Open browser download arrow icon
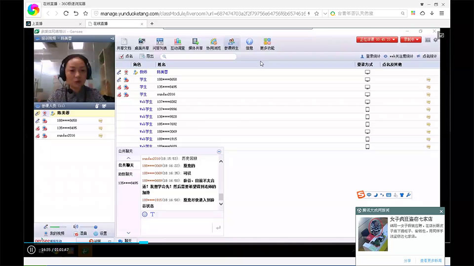The image size is (474, 266). (432, 13)
